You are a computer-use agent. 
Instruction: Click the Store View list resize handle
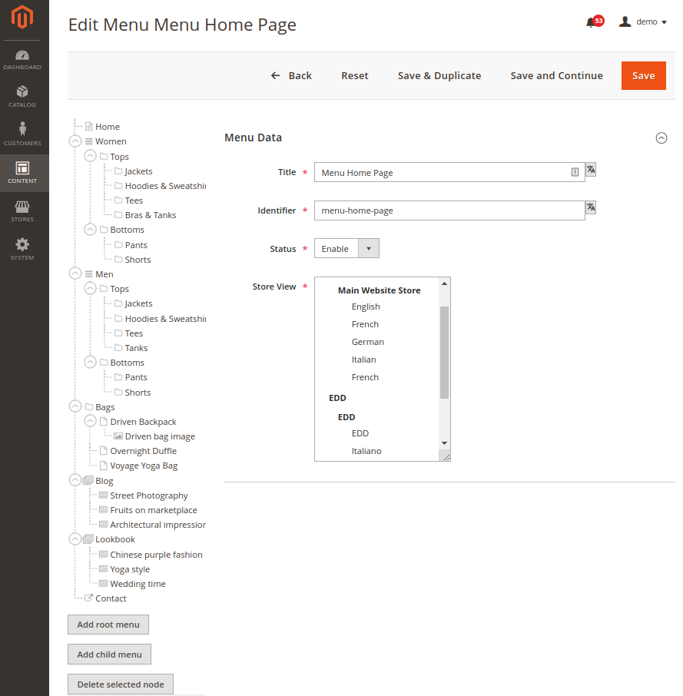pyautogui.click(x=446, y=457)
